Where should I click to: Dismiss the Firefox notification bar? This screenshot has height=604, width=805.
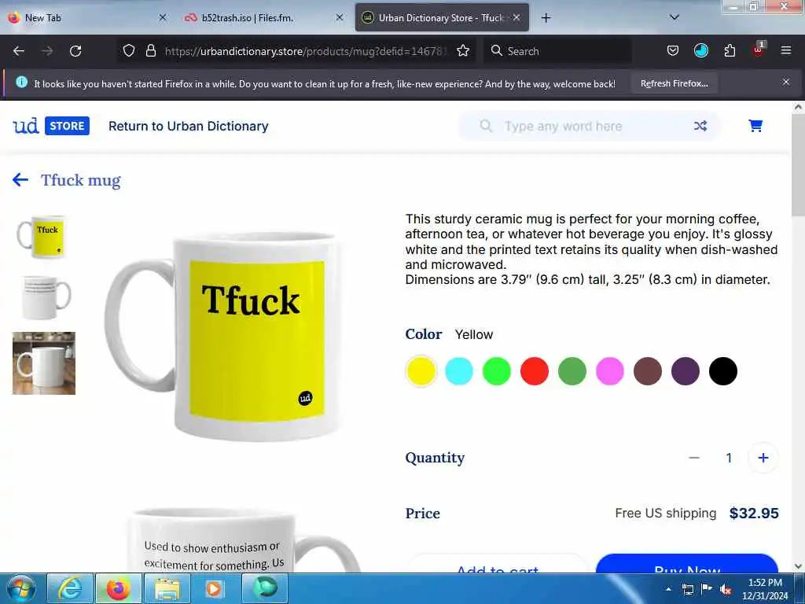click(786, 82)
